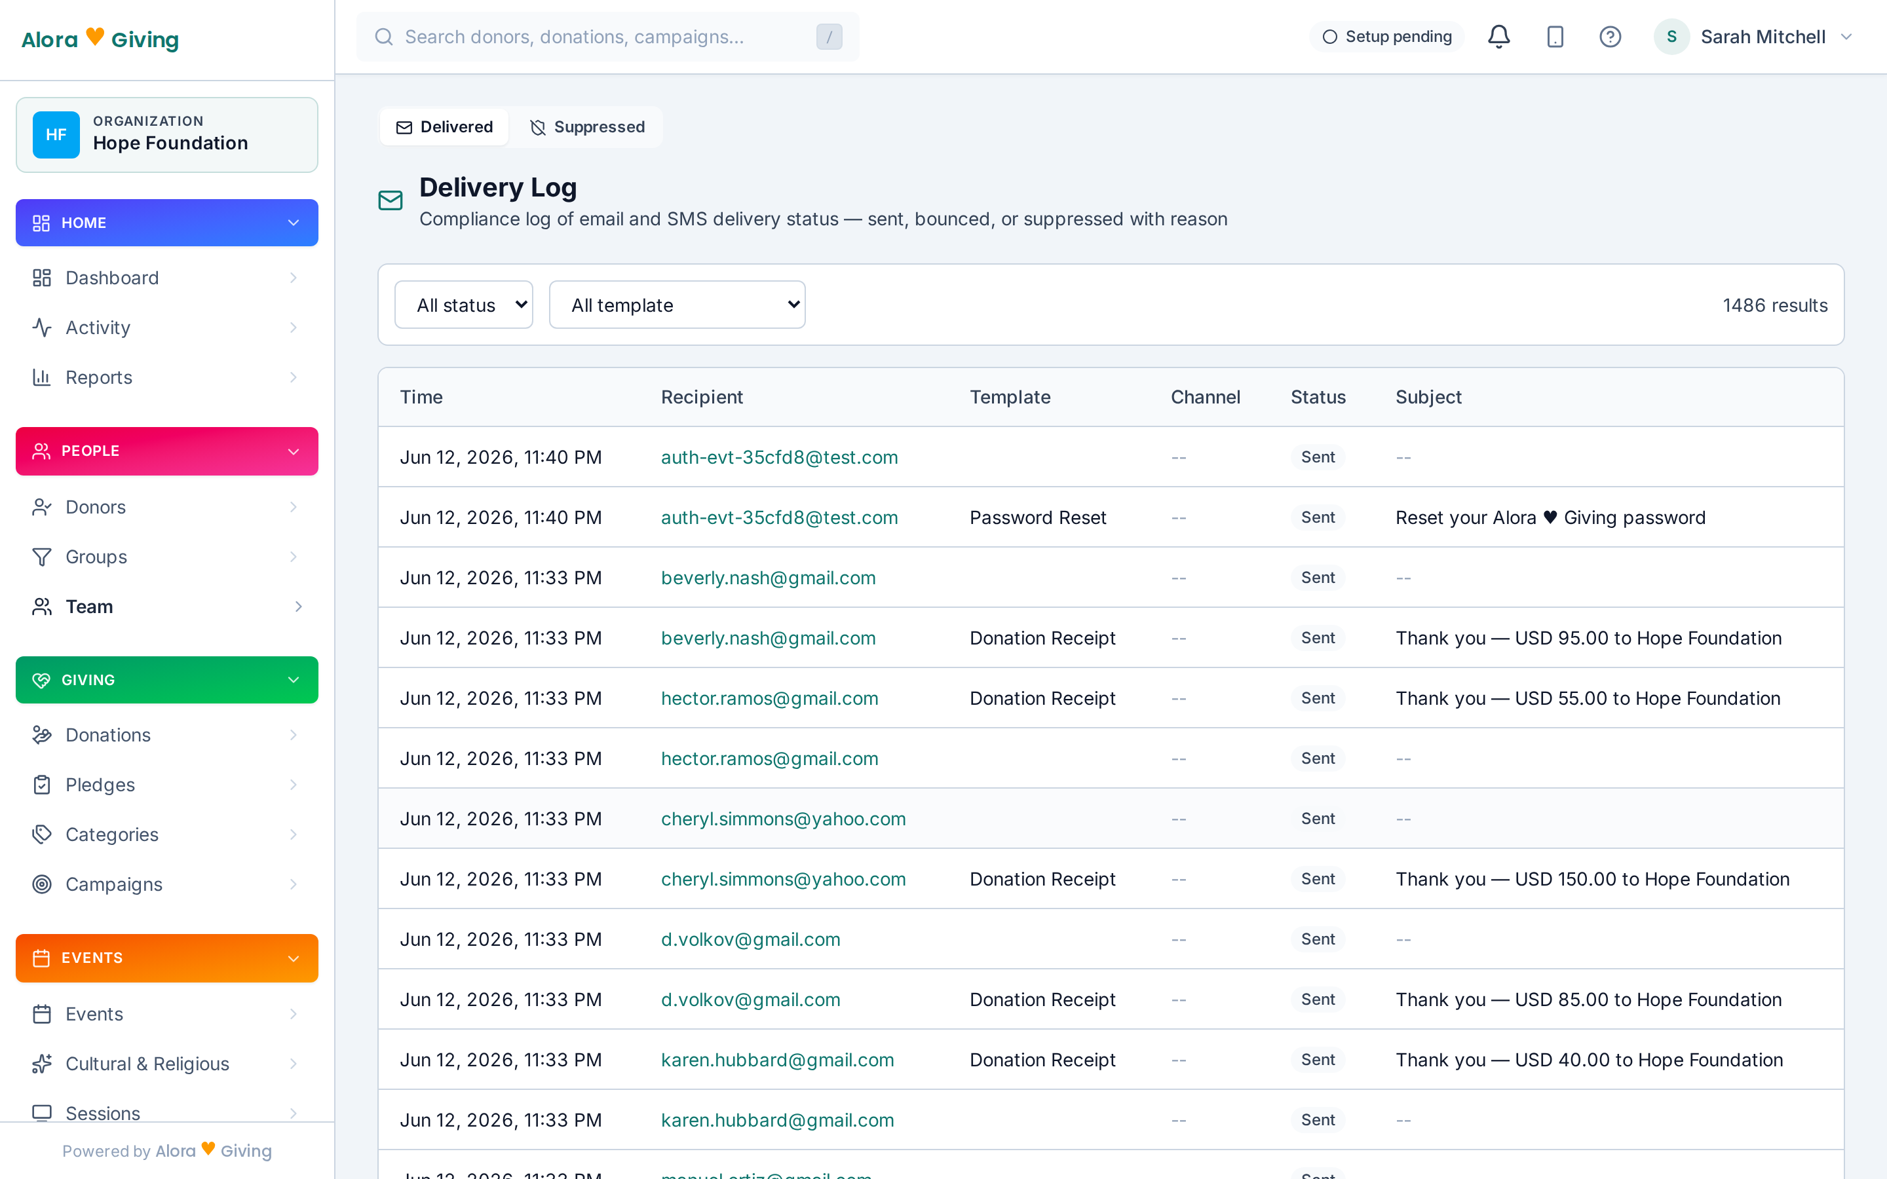Click the search magnifier icon
Viewport: 1887px width, 1179px height.
pyautogui.click(x=384, y=37)
